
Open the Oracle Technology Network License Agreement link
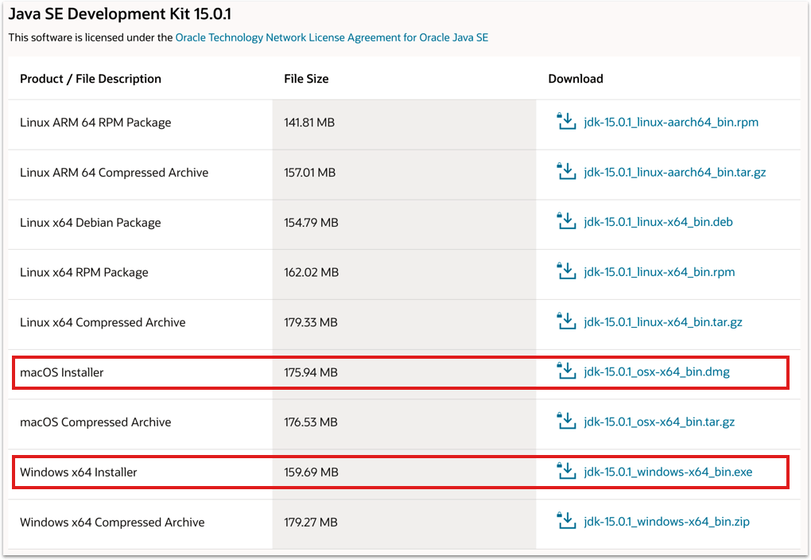(332, 37)
